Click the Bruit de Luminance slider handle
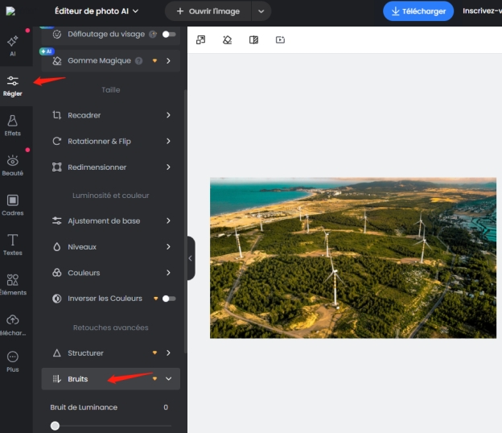Viewport: 502px width, 433px height. point(55,426)
